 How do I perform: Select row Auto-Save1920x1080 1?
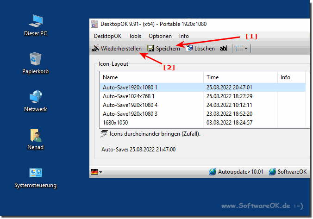point(203,87)
